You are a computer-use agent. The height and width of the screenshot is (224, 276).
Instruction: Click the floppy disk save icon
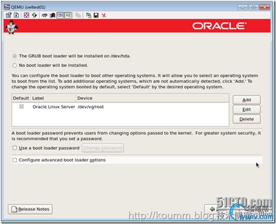point(96,15)
